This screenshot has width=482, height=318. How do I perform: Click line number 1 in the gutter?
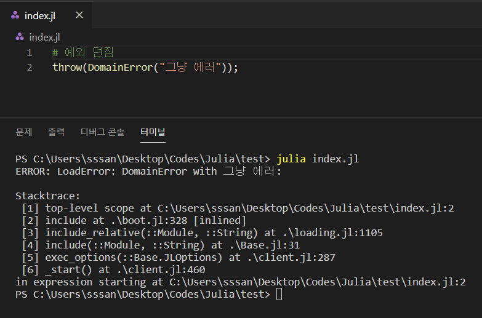coord(29,53)
